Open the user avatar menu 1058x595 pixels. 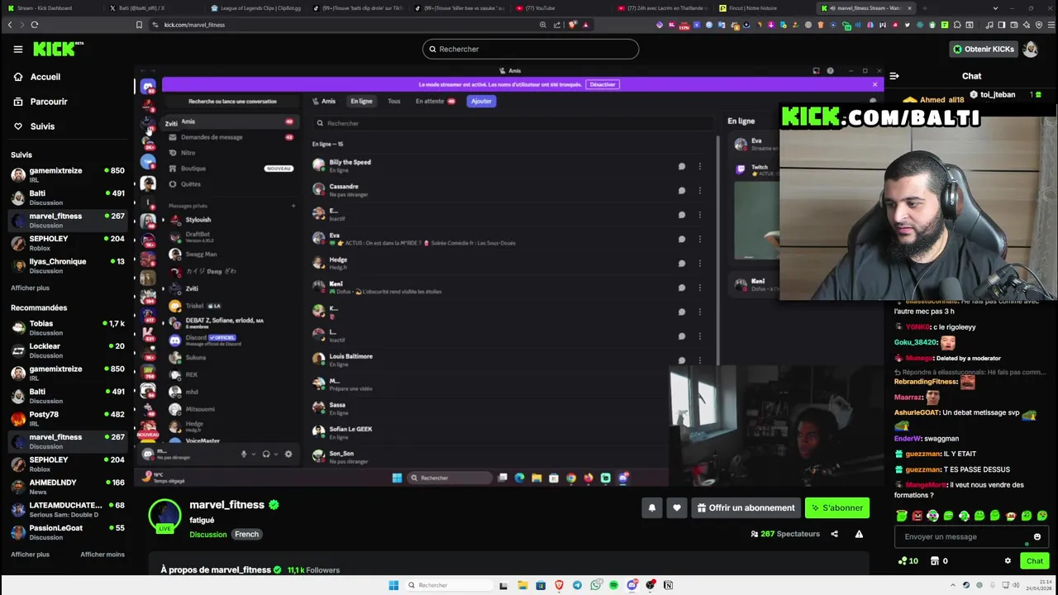(x=1031, y=49)
